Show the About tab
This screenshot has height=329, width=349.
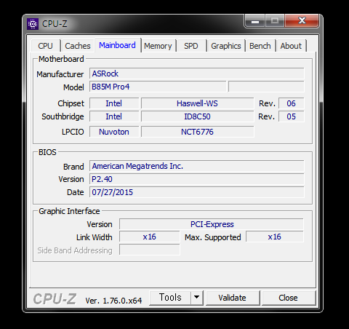tap(291, 46)
